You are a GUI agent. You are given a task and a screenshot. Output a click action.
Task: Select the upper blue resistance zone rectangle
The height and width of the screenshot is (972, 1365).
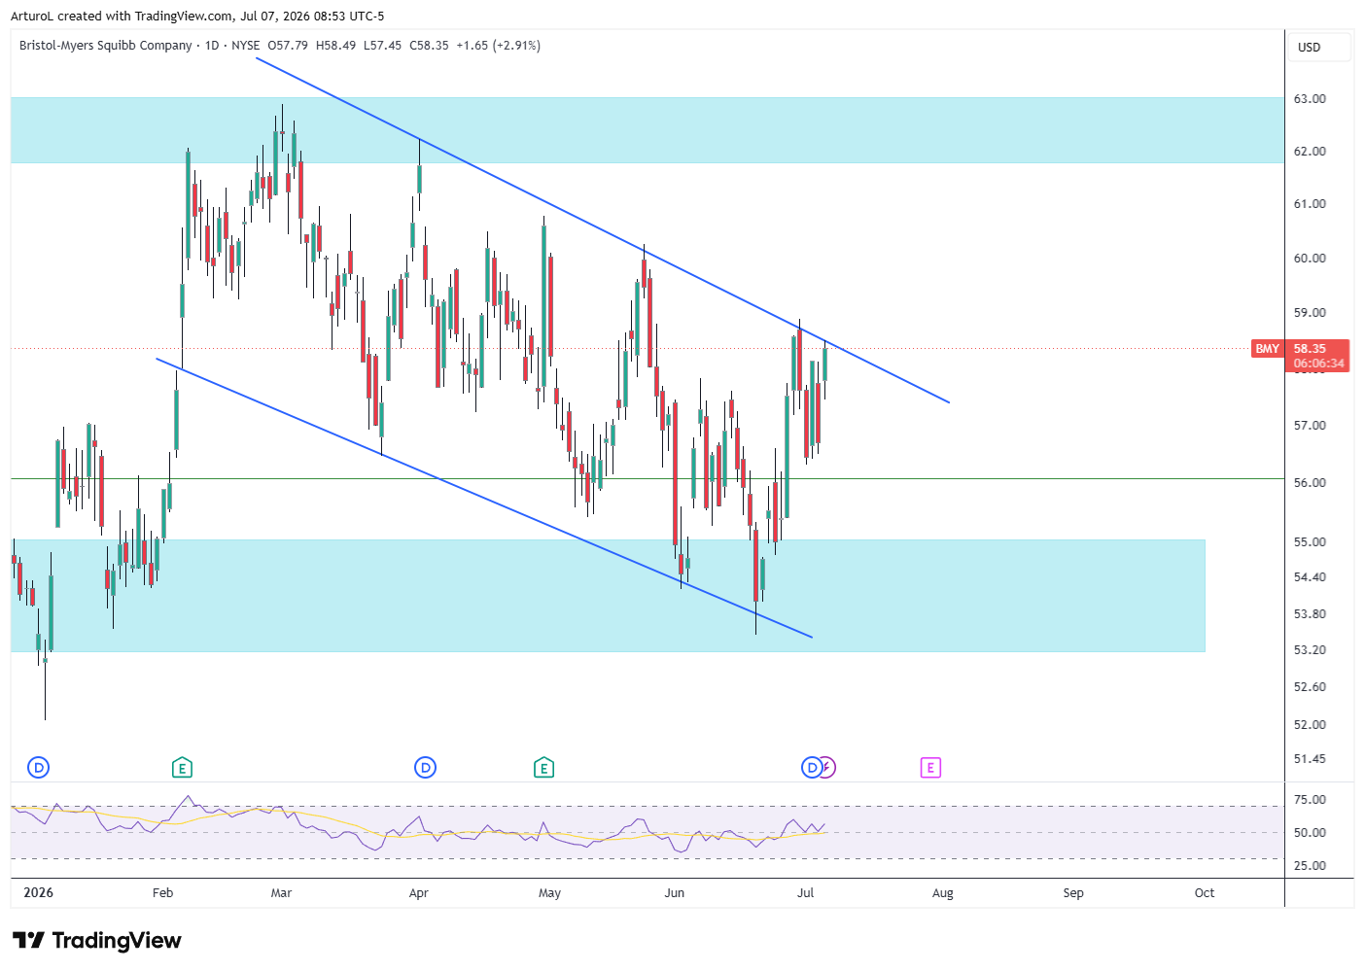[647, 129]
